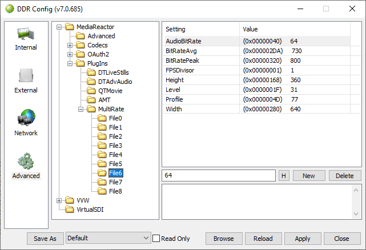The width and height of the screenshot is (366, 250).
Task: Click the QTMovie folder icon
Action: [x=91, y=91]
